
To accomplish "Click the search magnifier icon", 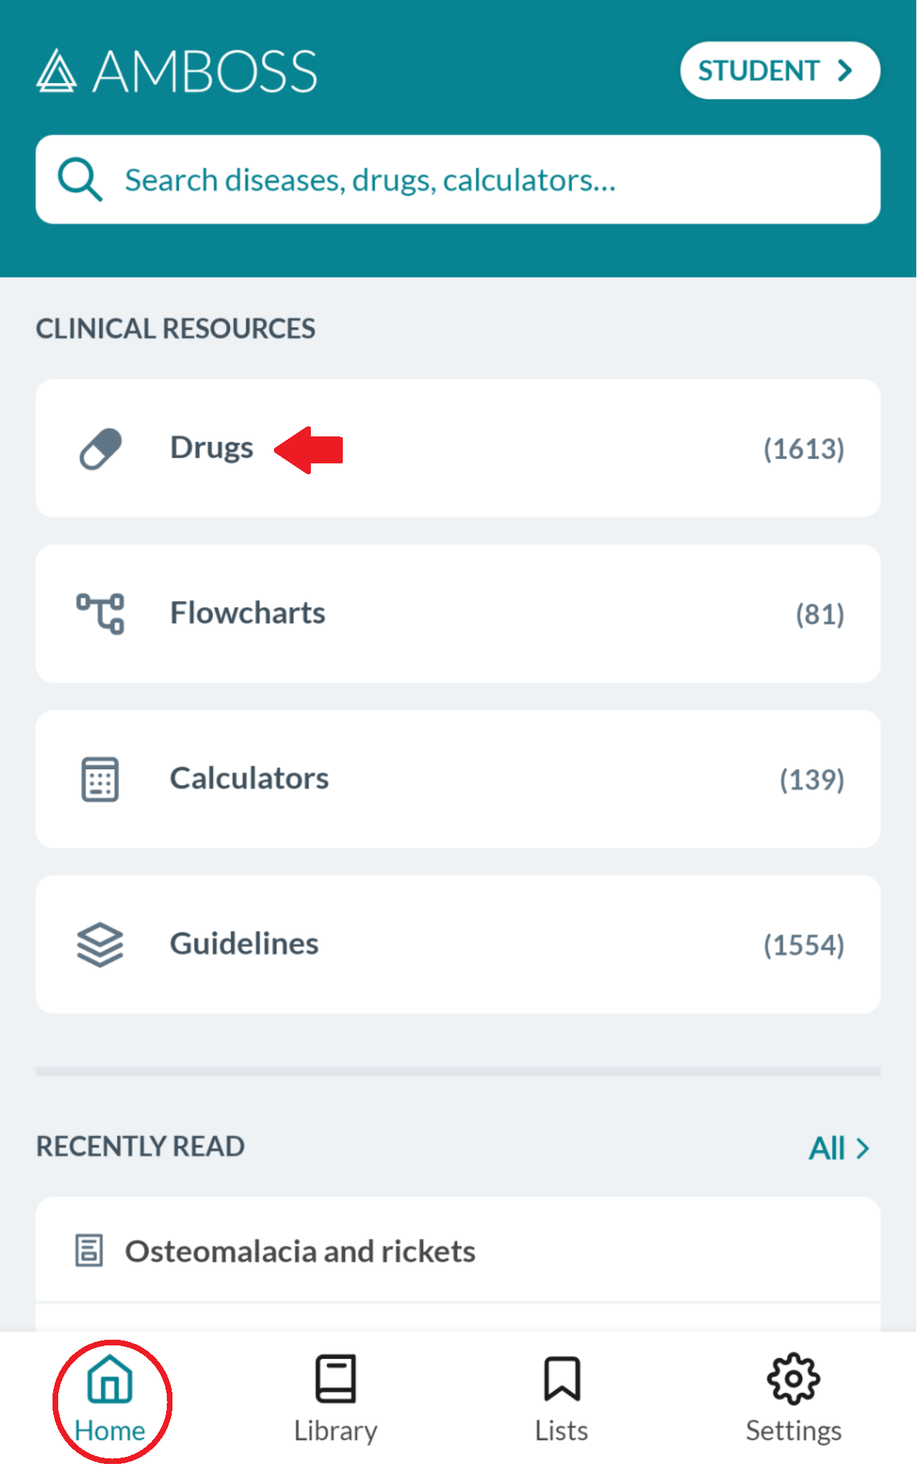I will coord(79,180).
